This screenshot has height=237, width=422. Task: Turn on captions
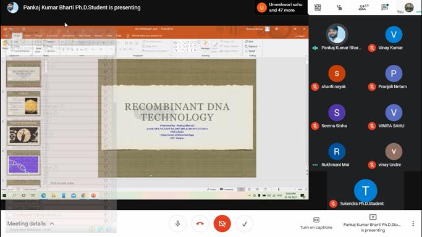tap(316, 223)
